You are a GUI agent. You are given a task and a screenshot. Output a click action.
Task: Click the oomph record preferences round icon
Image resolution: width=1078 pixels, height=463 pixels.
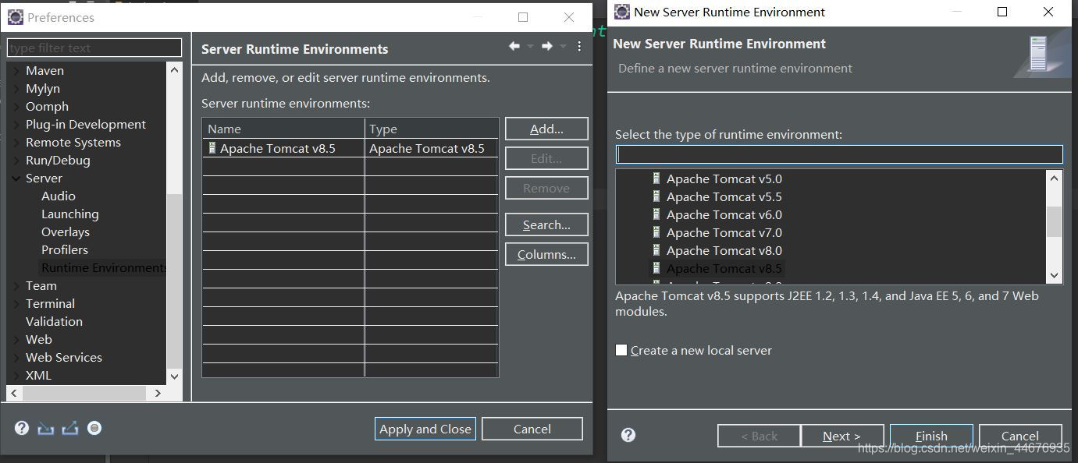tap(94, 428)
